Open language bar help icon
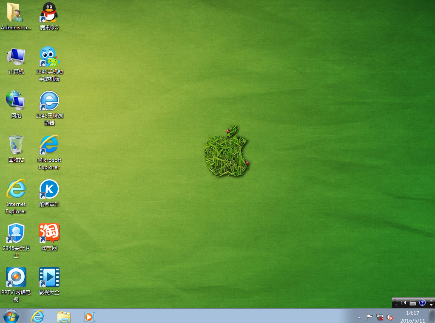The width and height of the screenshot is (435, 323). pyautogui.click(x=422, y=303)
